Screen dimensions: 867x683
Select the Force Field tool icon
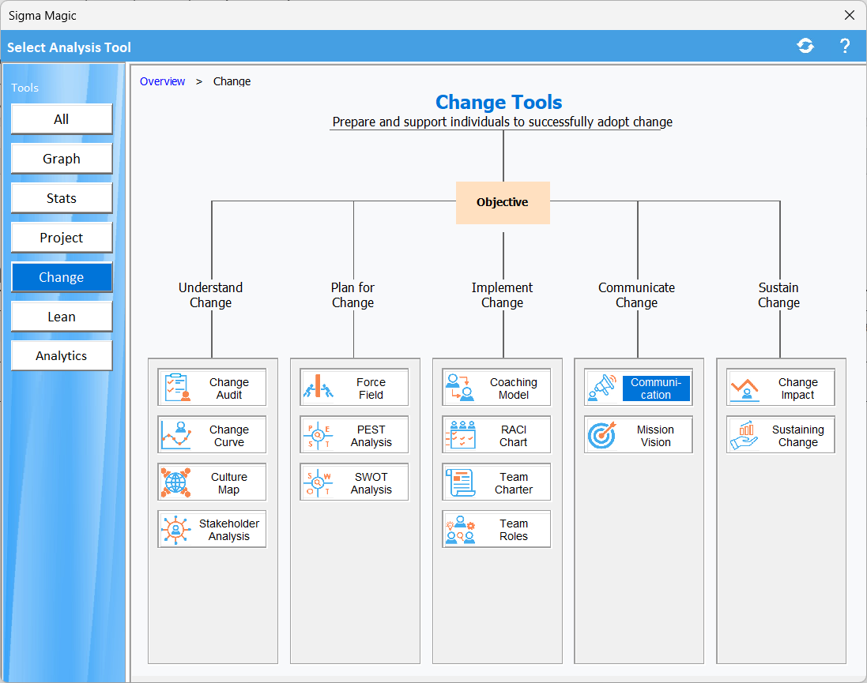(318, 388)
